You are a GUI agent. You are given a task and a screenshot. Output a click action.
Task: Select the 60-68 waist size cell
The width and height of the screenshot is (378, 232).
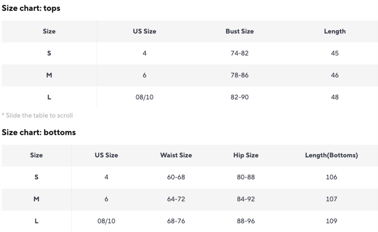click(x=176, y=177)
